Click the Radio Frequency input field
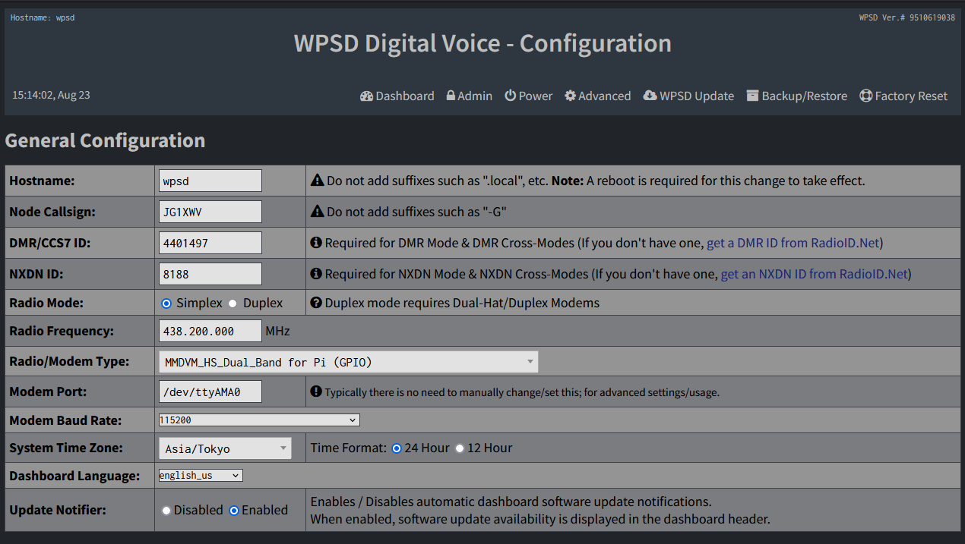 [210, 332]
